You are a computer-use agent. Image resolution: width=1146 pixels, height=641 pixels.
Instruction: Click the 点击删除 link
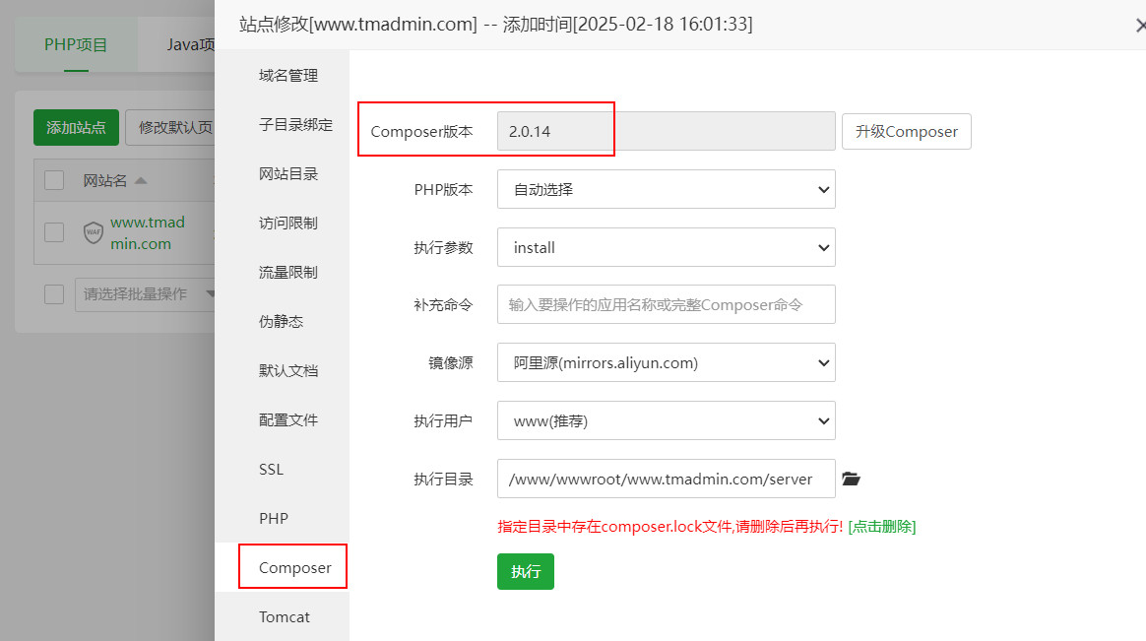[881, 527]
